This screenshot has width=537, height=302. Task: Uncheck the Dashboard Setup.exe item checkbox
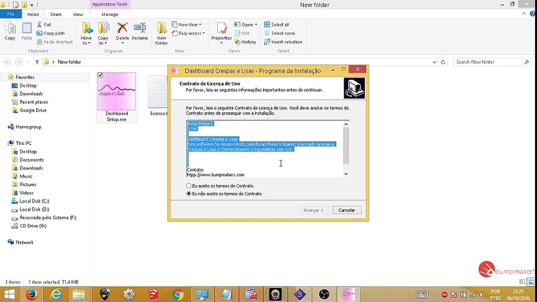[x=100, y=75]
